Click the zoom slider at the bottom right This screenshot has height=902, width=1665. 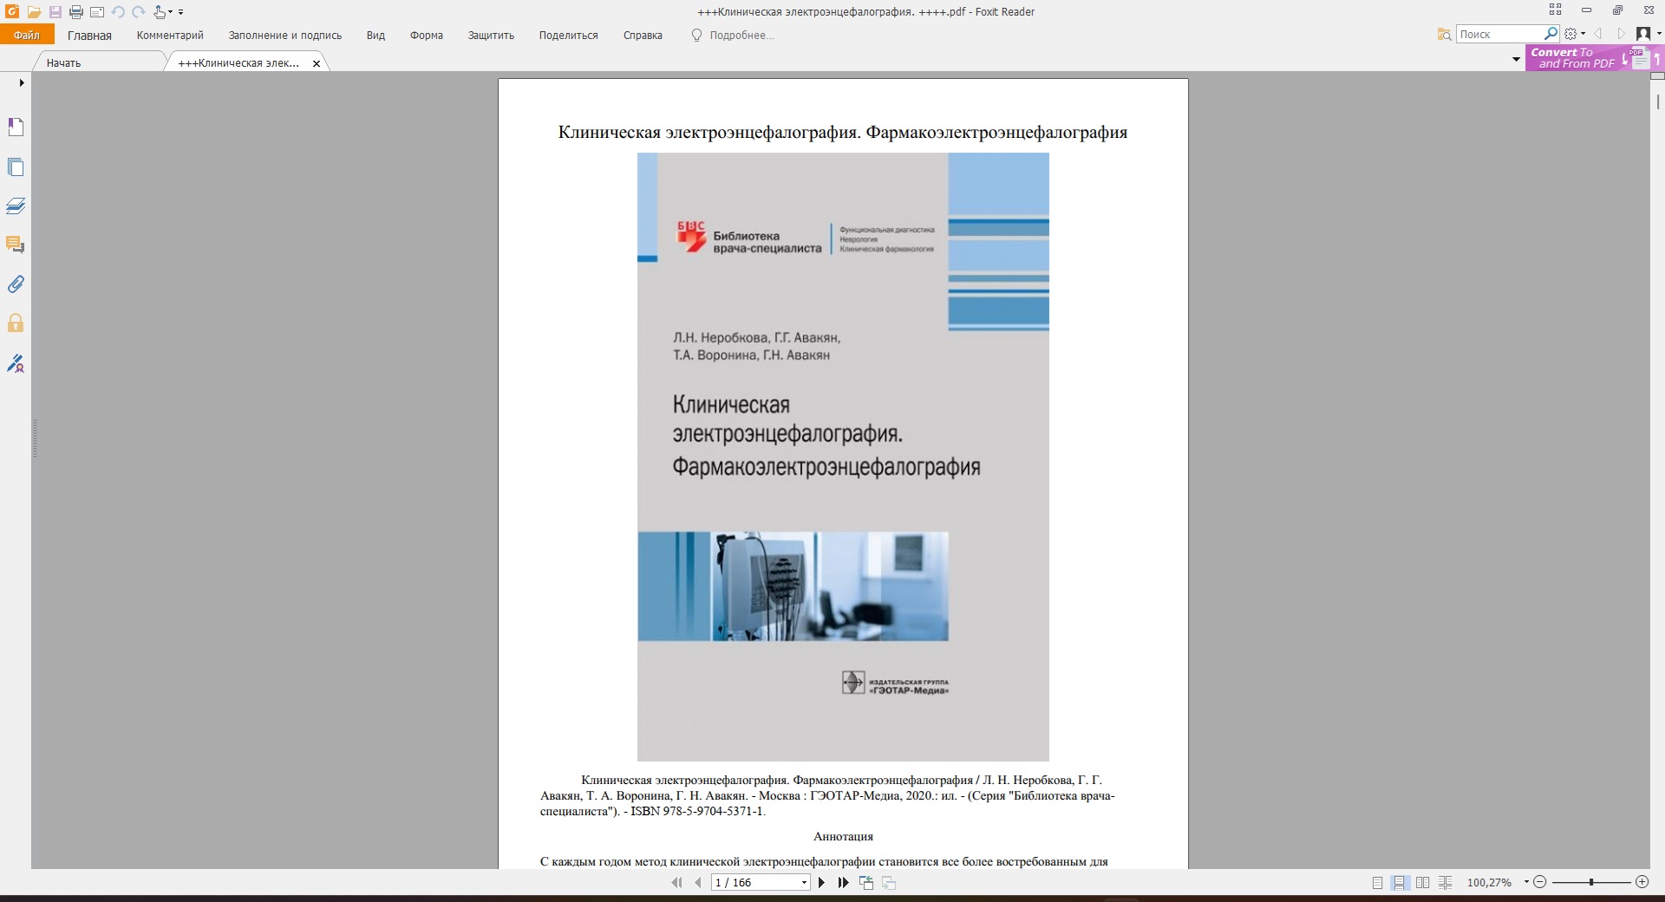pos(1590,882)
